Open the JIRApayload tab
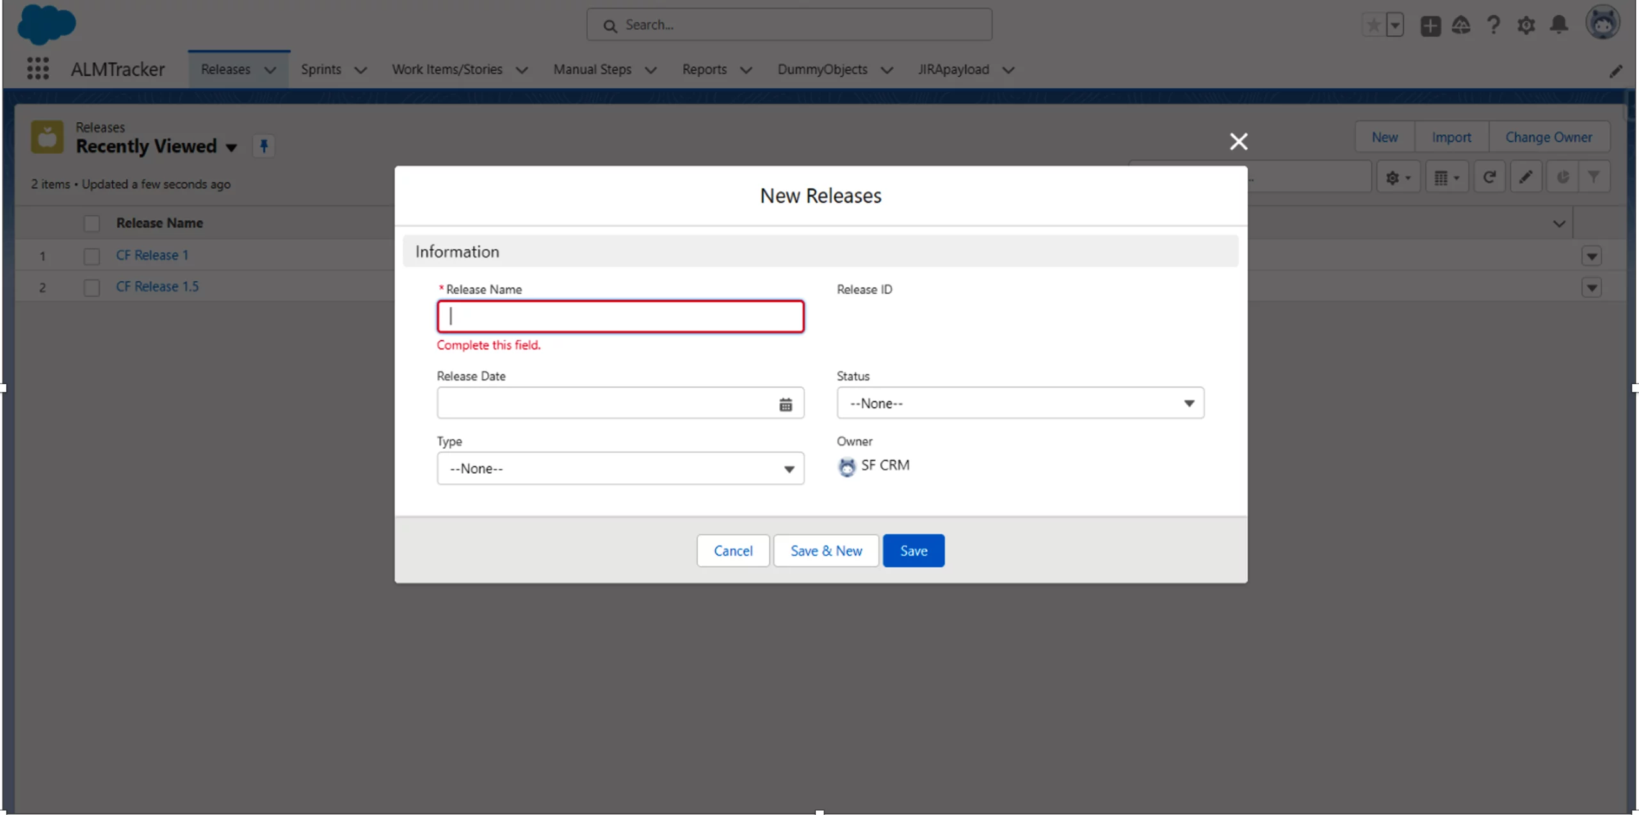The width and height of the screenshot is (1639, 815). (x=953, y=69)
